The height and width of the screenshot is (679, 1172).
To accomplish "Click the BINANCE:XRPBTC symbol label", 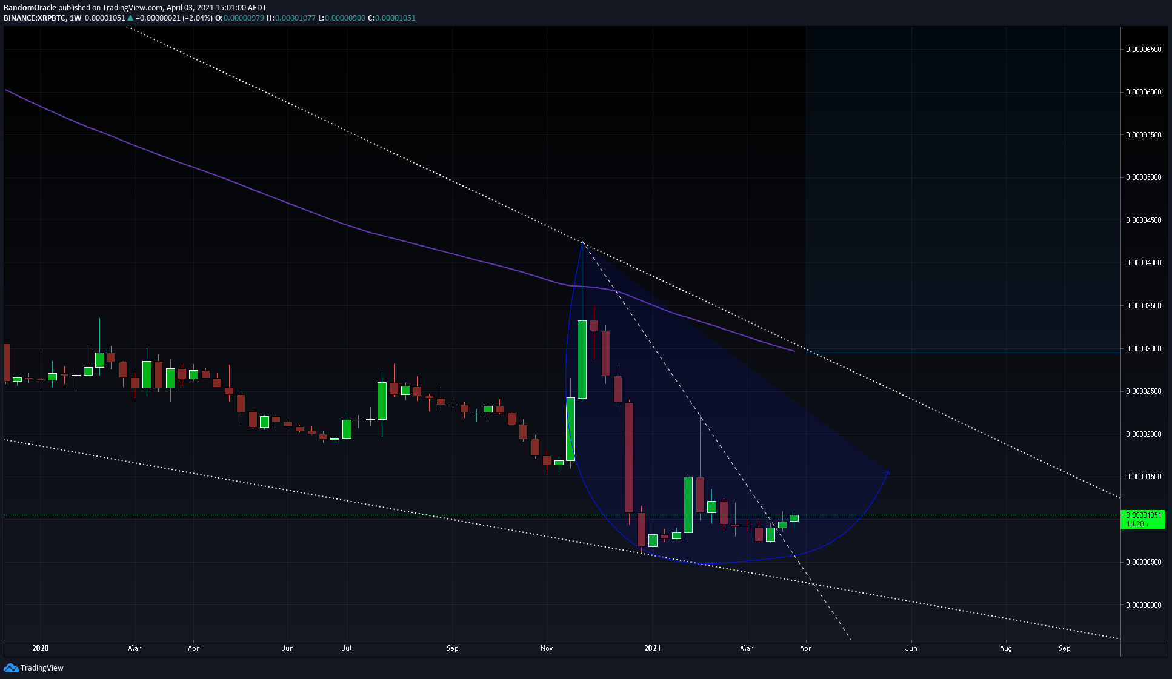I will pyautogui.click(x=35, y=18).
